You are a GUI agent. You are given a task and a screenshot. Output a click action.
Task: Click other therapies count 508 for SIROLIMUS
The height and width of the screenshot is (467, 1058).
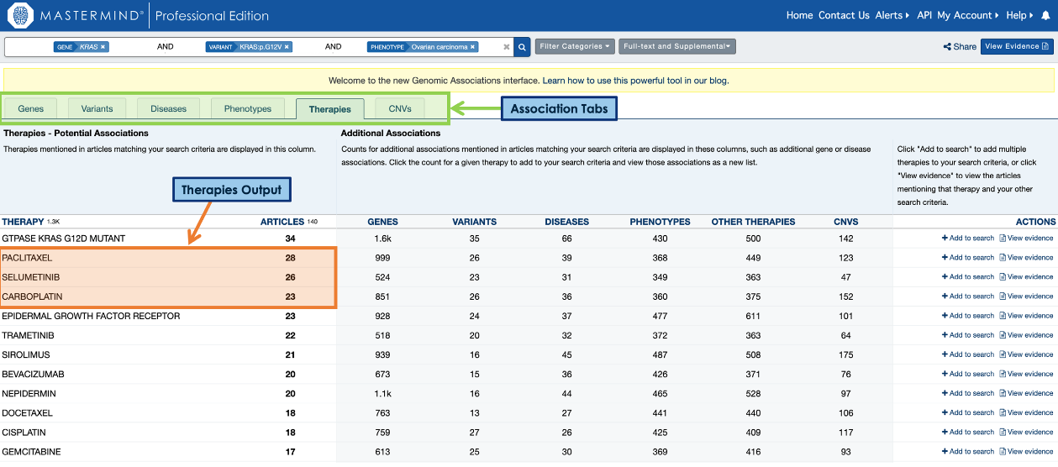click(753, 354)
